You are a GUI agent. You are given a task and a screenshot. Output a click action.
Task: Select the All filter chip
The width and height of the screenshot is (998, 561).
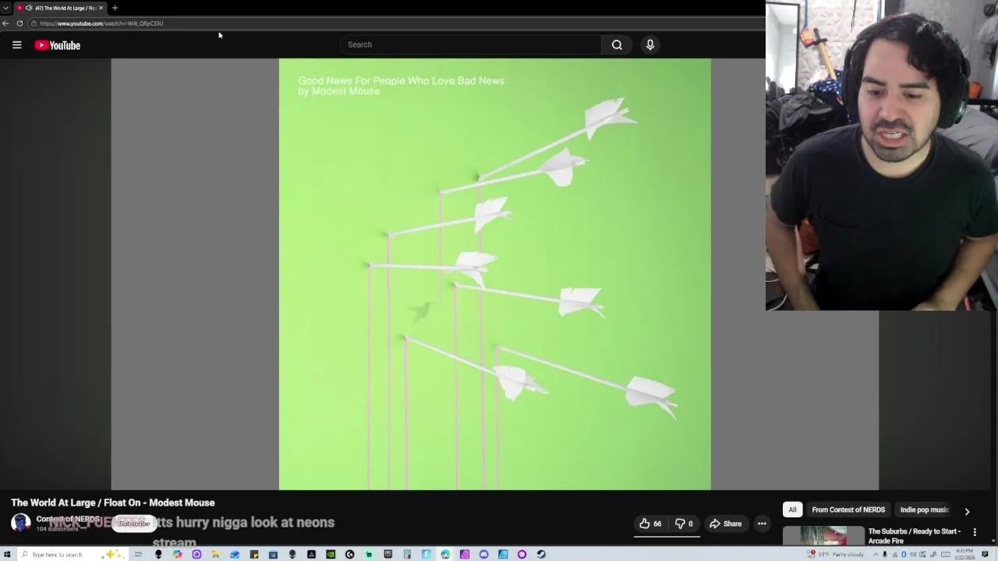pyautogui.click(x=792, y=510)
